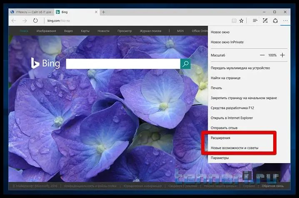The width and height of the screenshot is (299, 198).
Task: Select Передать мультимедиа на устройство
Action: click(x=240, y=68)
